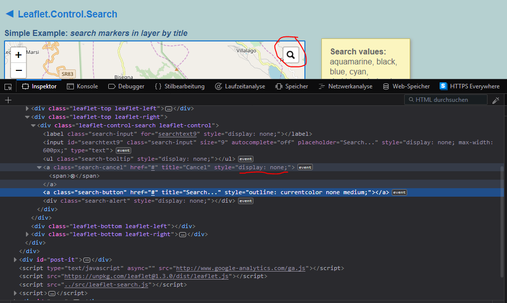Follow the unpkg leaflet.js script link

click(x=147, y=276)
